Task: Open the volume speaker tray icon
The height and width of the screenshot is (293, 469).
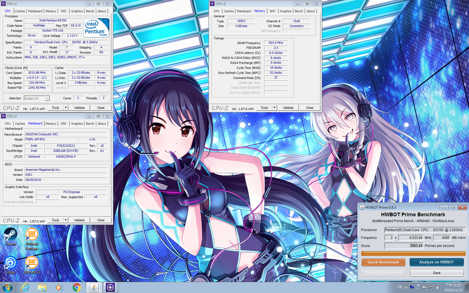Action: point(438,287)
